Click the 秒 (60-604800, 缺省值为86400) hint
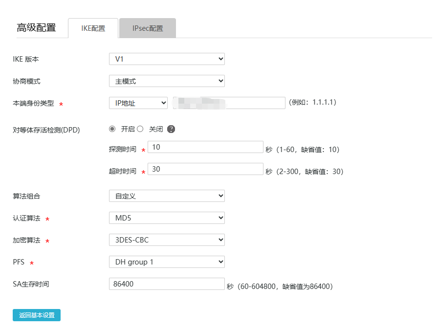Image resolution: width=437 pixels, height=331 pixels. (280, 287)
